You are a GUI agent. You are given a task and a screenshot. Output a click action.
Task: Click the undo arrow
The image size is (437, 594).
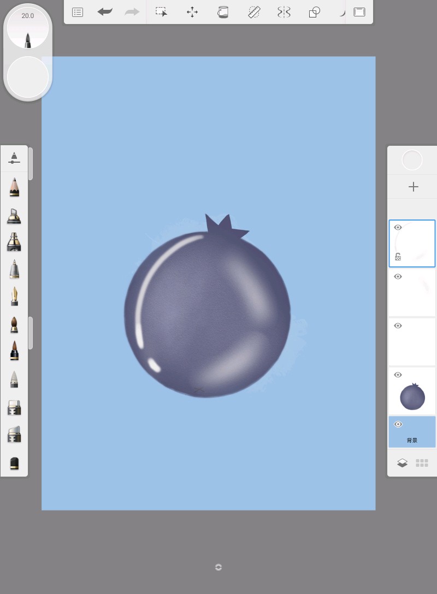[105, 12]
